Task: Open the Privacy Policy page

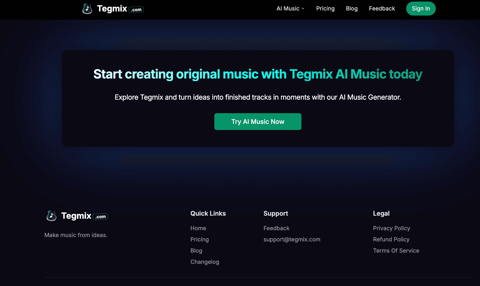Action: [x=391, y=228]
